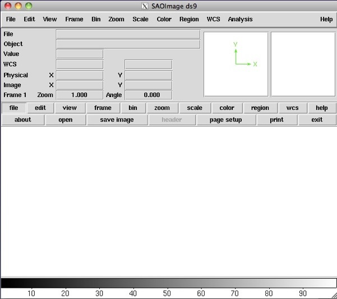Click the File name info field
Screen dimensions: 337x299
(x=128, y=34)
